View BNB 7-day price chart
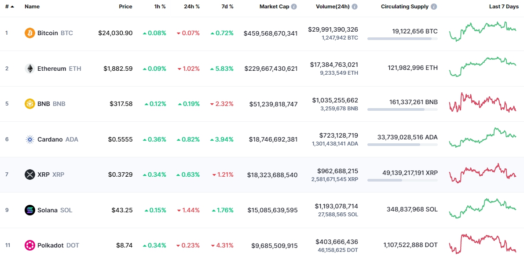The width and height of the screenshot is (524, 262). pyautogui.click(x=483, y=102)
